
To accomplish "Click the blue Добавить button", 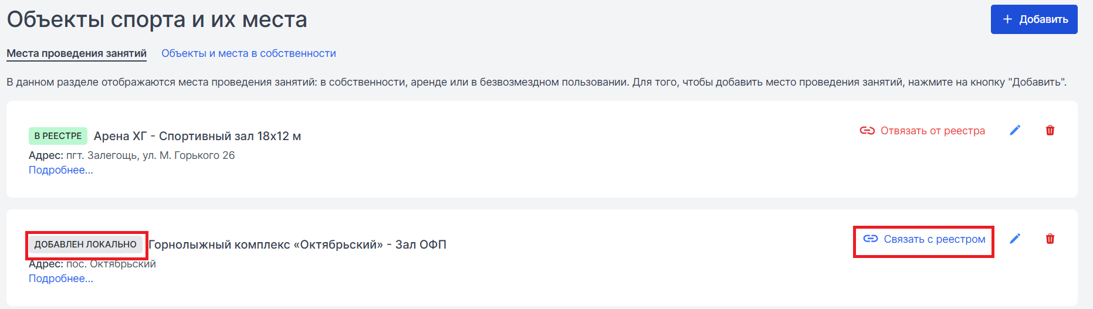I will (1034, 19).
